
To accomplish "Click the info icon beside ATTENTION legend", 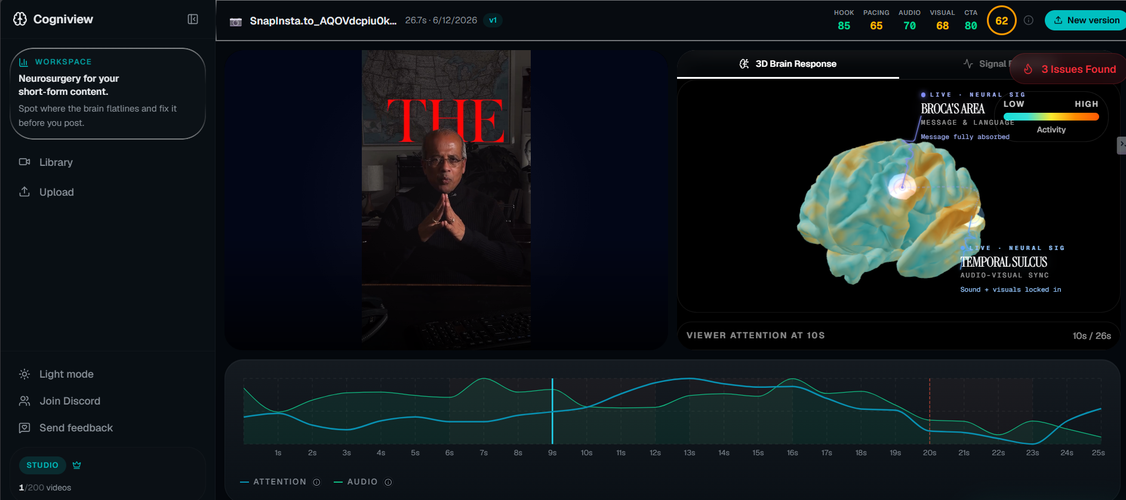I will point(317,482).
